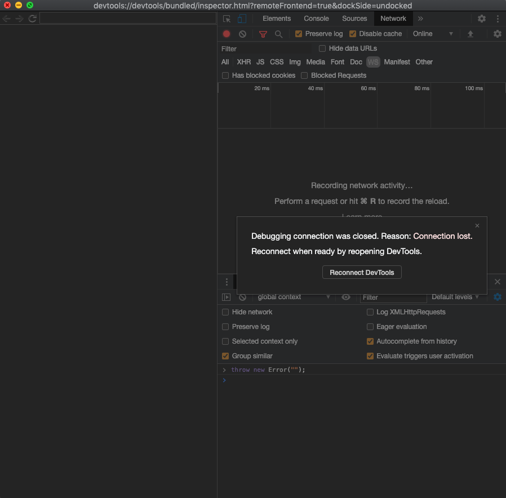Screen dimensions: 506x498
Task: Focus the console Filter input
Action: [x=393, y=297]
